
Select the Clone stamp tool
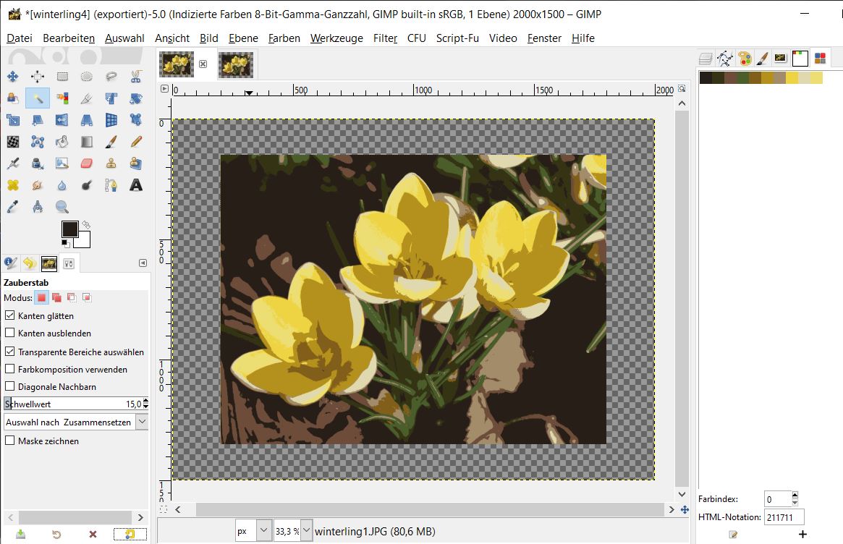tap(111, 163)
